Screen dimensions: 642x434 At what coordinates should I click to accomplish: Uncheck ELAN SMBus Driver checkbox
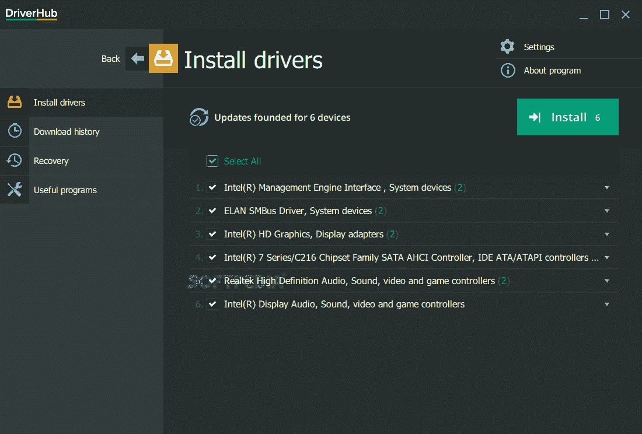click(x=212, y=211)
